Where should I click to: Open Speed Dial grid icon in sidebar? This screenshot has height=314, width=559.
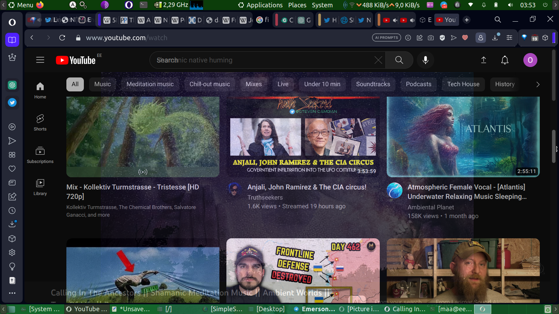click(12, 155)
